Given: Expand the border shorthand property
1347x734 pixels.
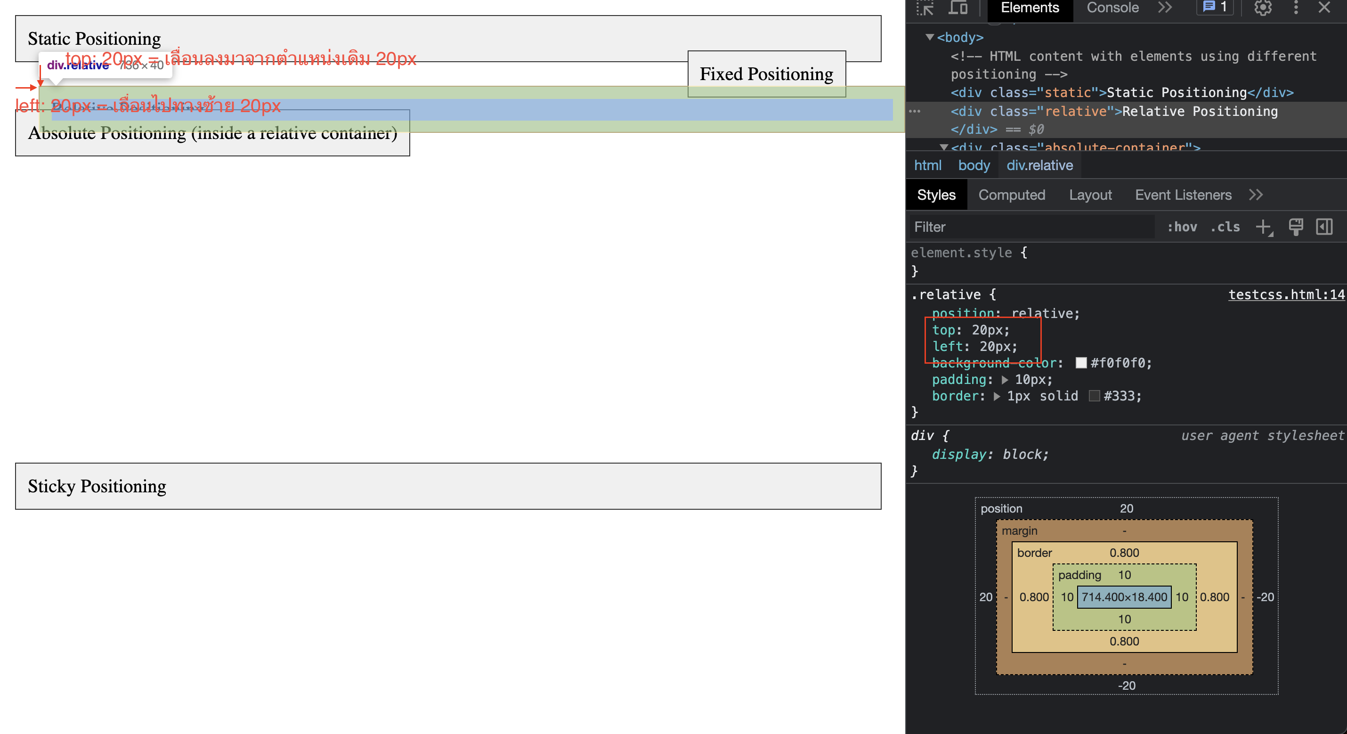Looking at the screenshot, I should pos(997,397).
